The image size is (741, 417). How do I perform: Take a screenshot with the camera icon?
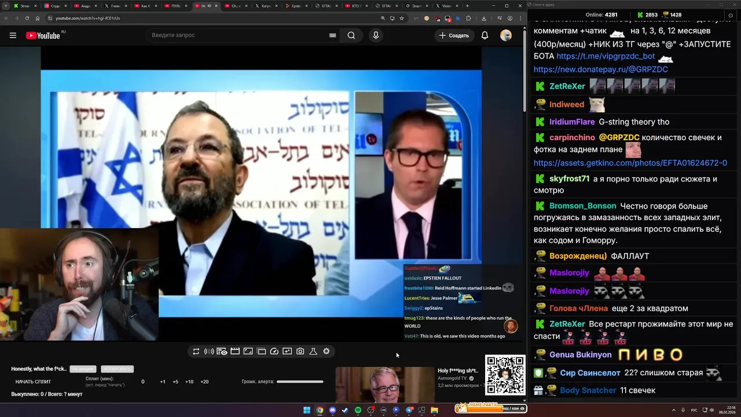click(300, 352)
